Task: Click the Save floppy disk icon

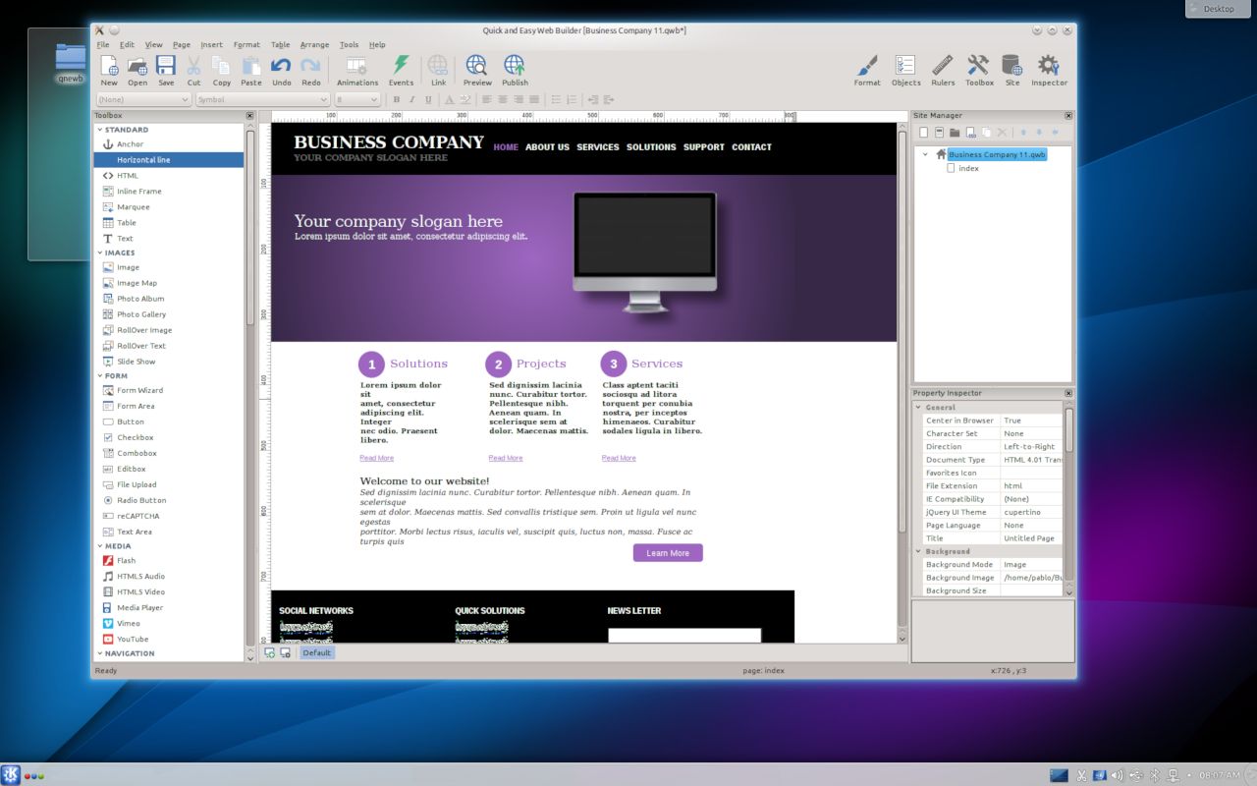Action: [166, 70]
